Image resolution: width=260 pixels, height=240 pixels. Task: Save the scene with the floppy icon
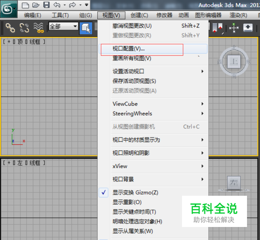point(46,5)
